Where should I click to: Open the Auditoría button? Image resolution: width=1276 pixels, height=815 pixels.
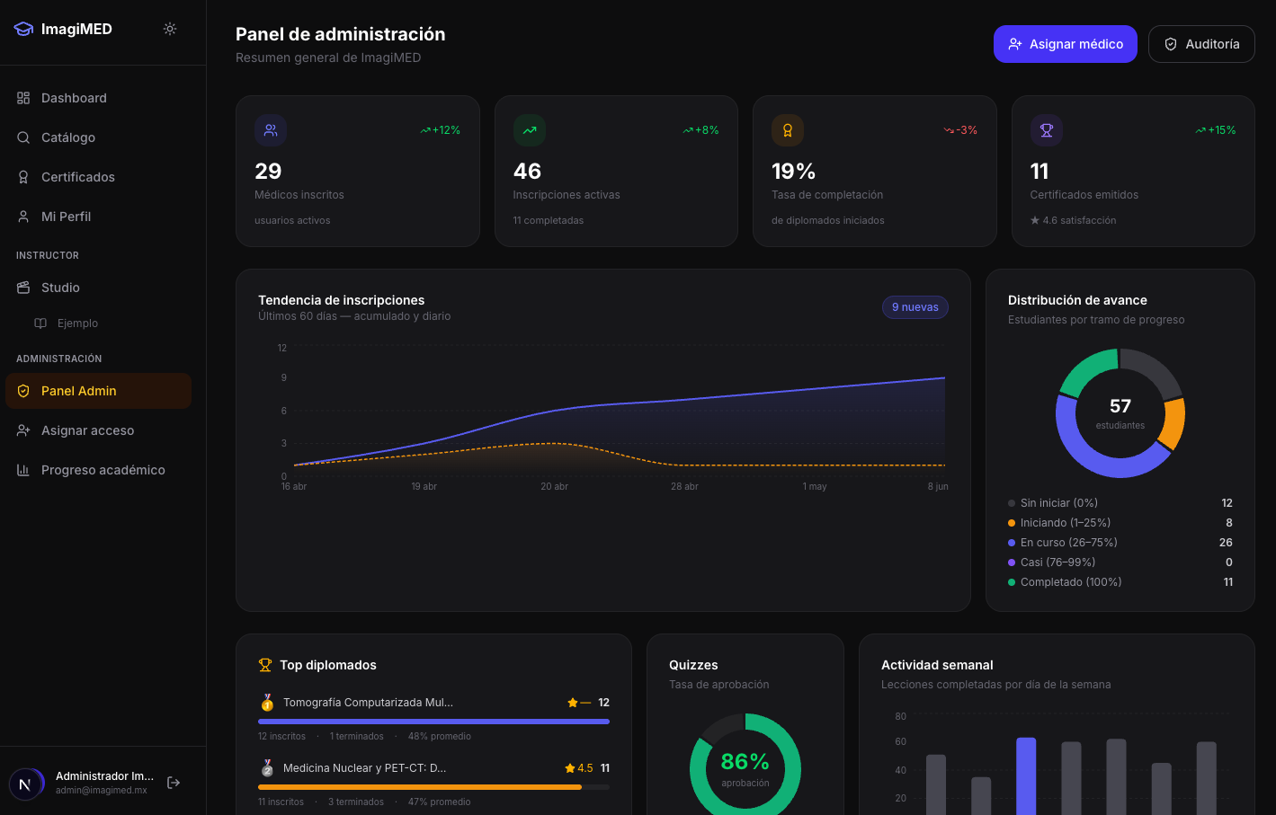click(x=1201, y=44)
